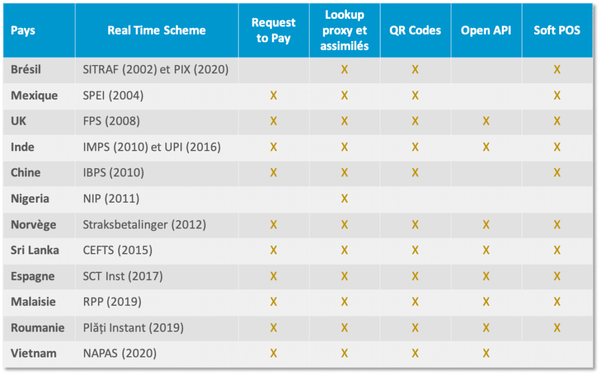
Task: Click the Request to Pay X for UK
Action: click(274, 121)
